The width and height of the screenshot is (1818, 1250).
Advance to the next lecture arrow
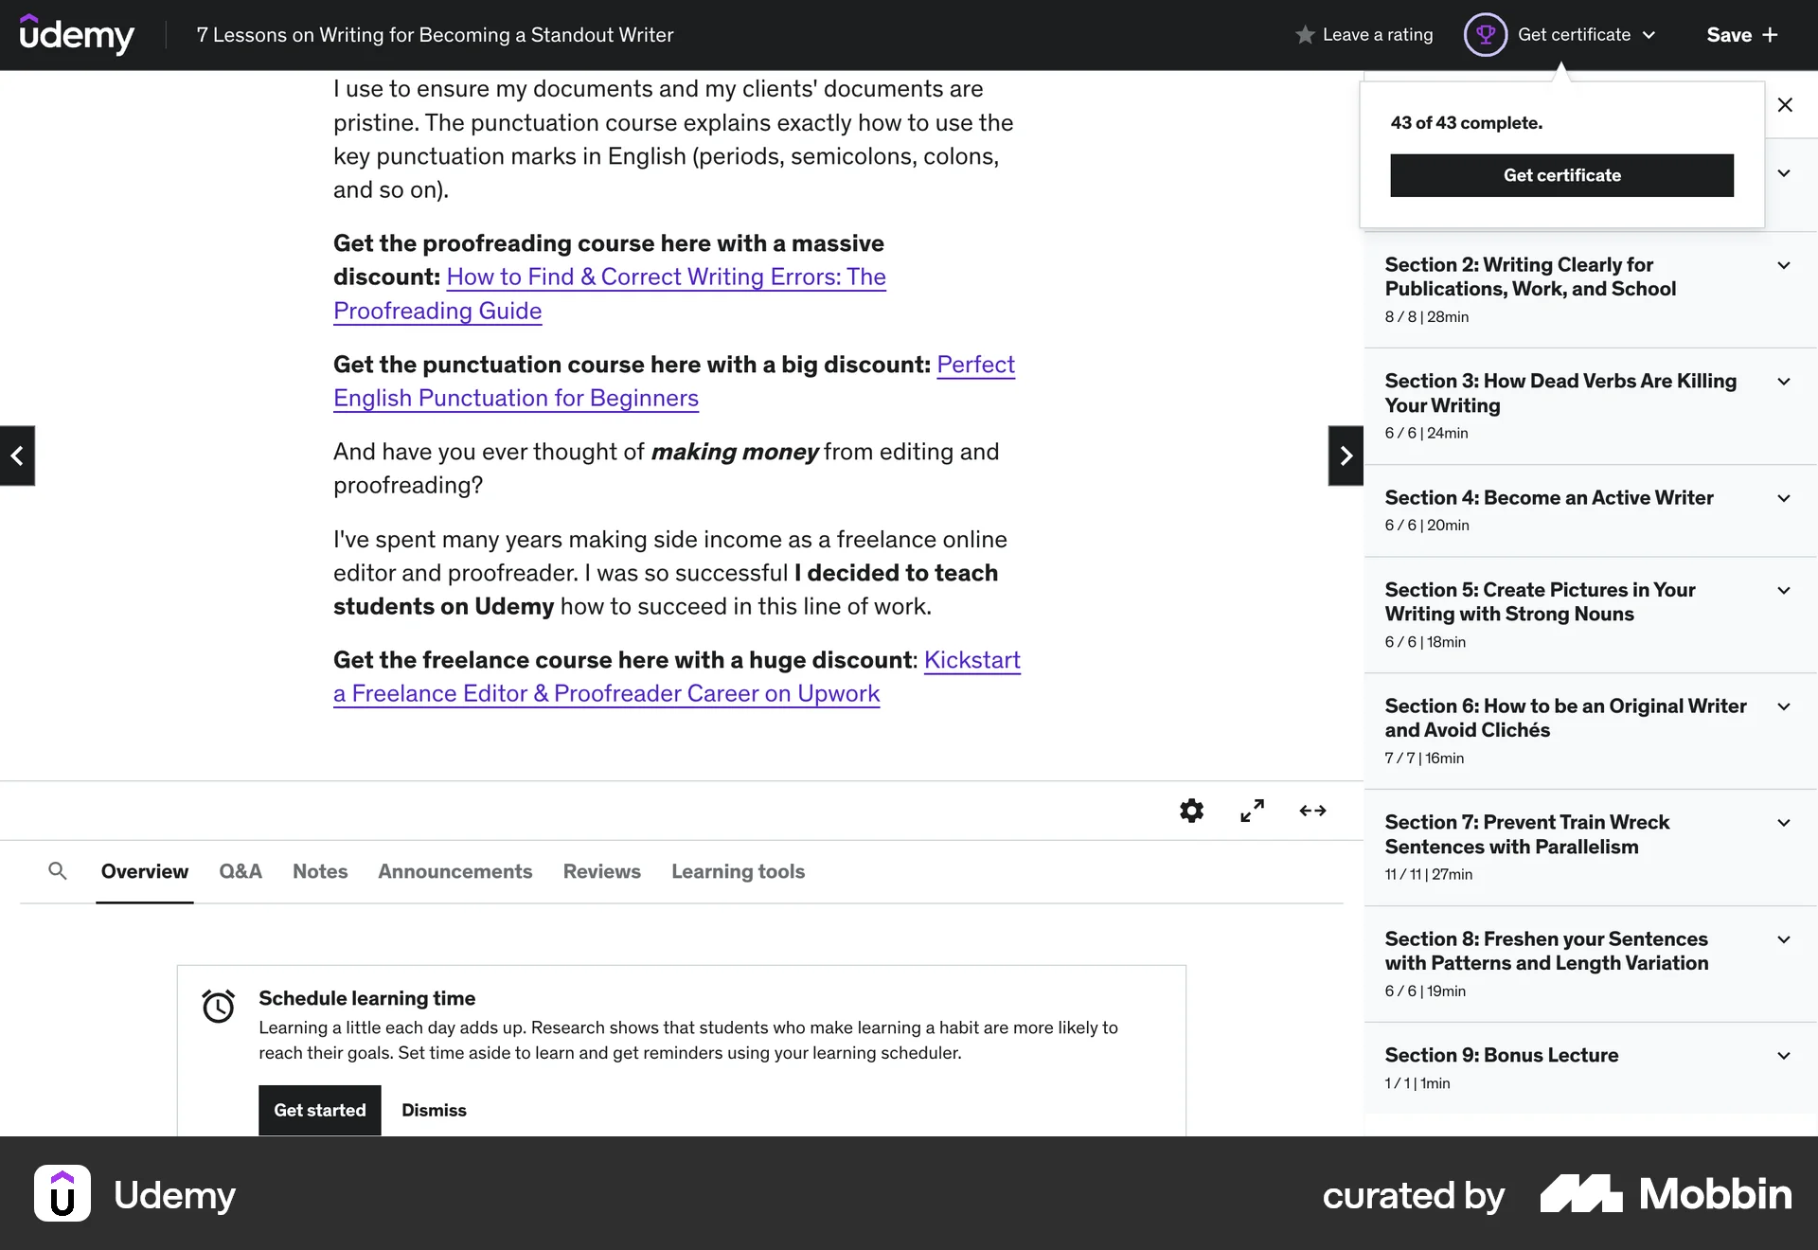(1345, 455)
